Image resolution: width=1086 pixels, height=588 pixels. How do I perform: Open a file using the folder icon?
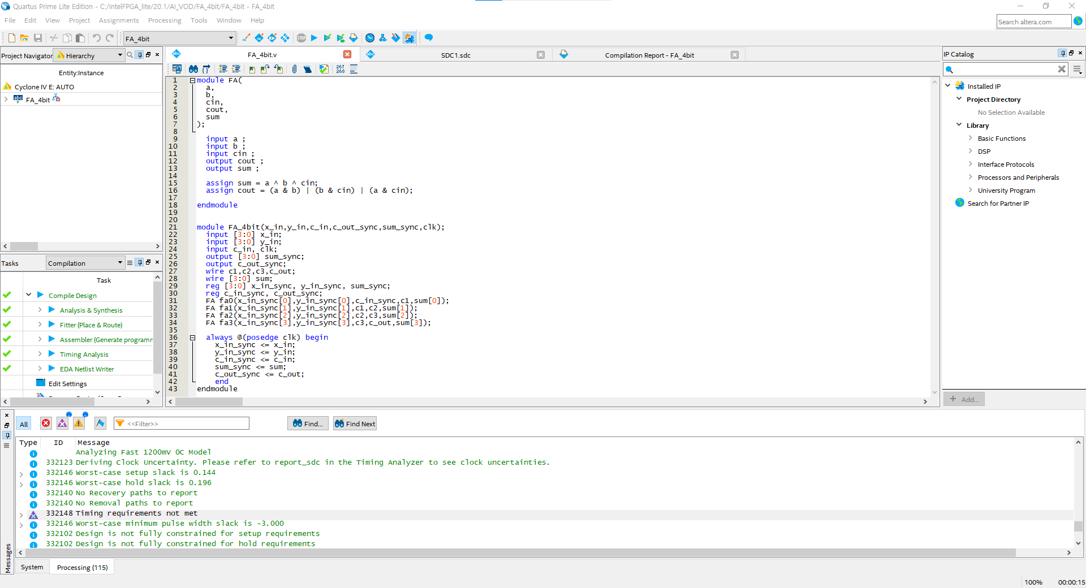[x=24, y=38]
